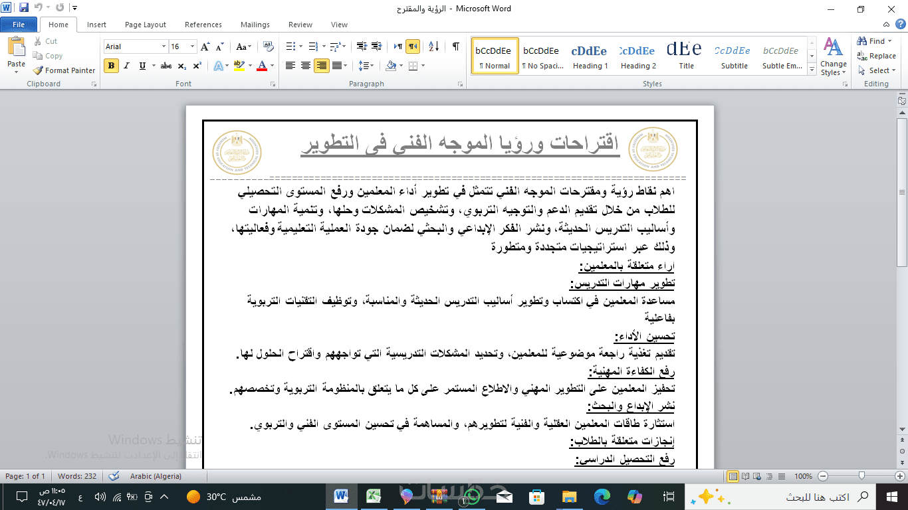Decrease the paragraph indent

coord(362,46)
